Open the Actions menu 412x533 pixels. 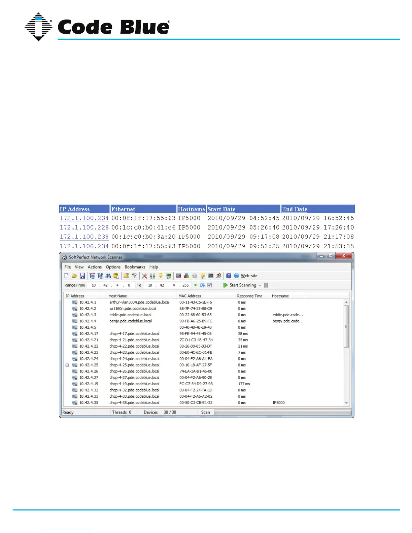coord(95,267)
